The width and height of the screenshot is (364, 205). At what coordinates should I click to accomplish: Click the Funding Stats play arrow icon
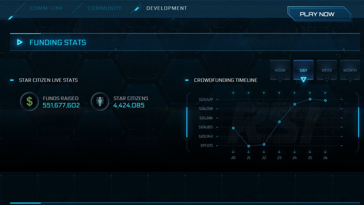tap(20, 42)
